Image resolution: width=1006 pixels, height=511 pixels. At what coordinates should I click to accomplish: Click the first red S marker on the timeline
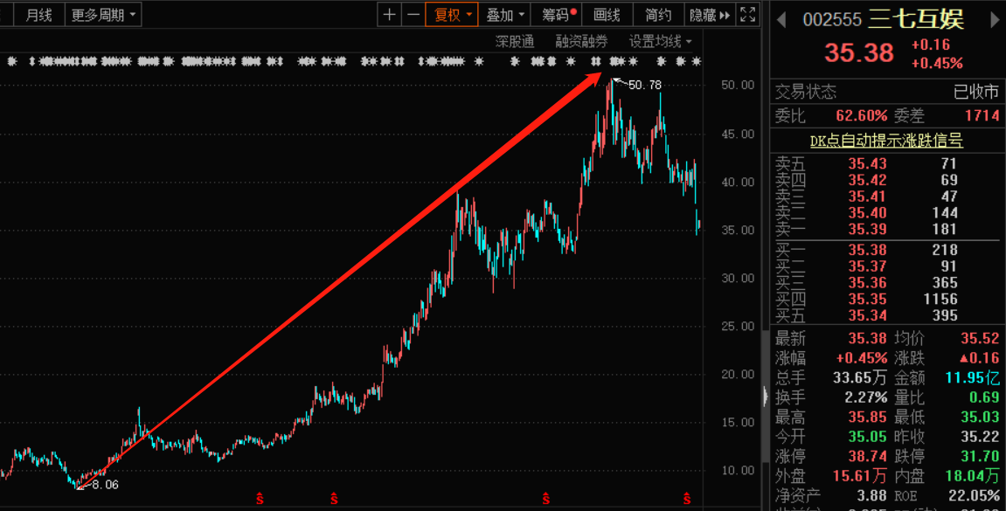pyautogui.click(x=260, y=499)
